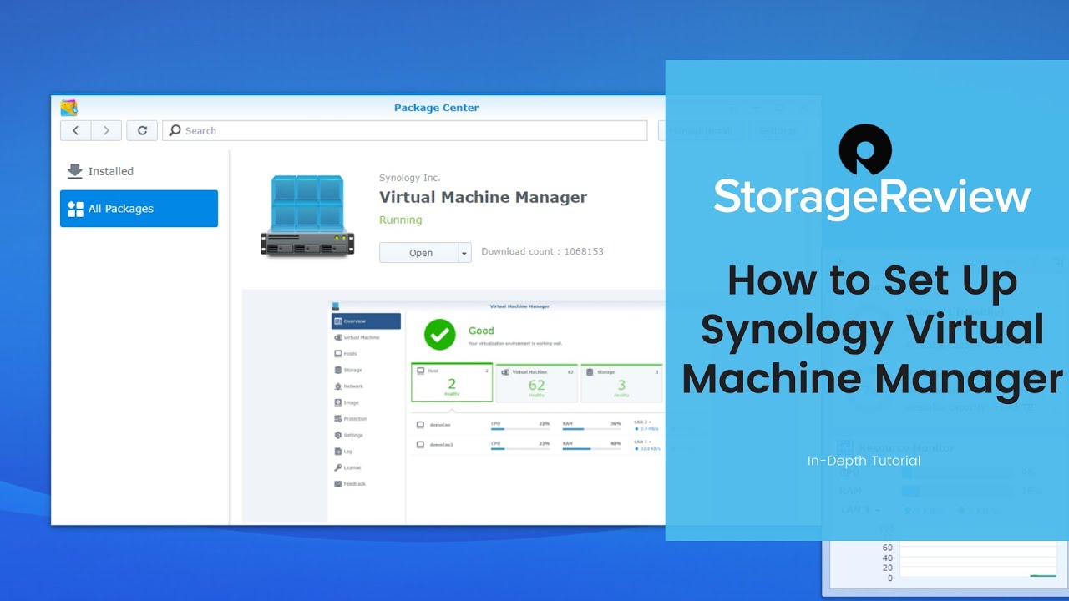Click the Virtual Machine Manager title
Screen dimensions: 1069x601
point(483,198)
